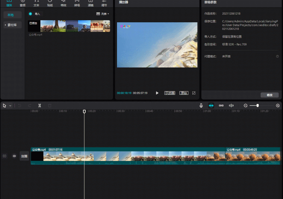The height and width of the screenshot is (199, 283).
Task: Click the 封面 cover button
Action: tap(24, 156)
